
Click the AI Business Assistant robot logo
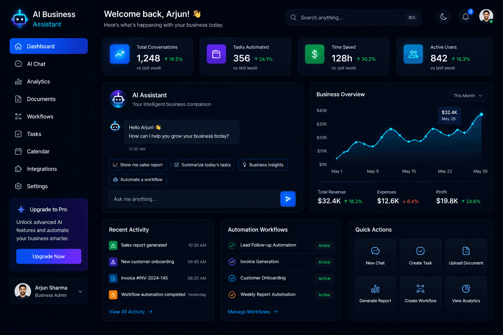[20, 19]
